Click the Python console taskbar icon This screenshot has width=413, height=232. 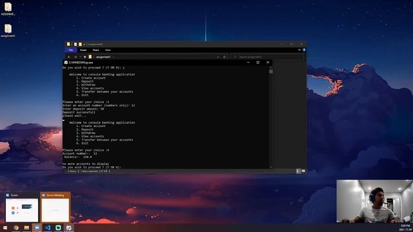click(69, 227)
